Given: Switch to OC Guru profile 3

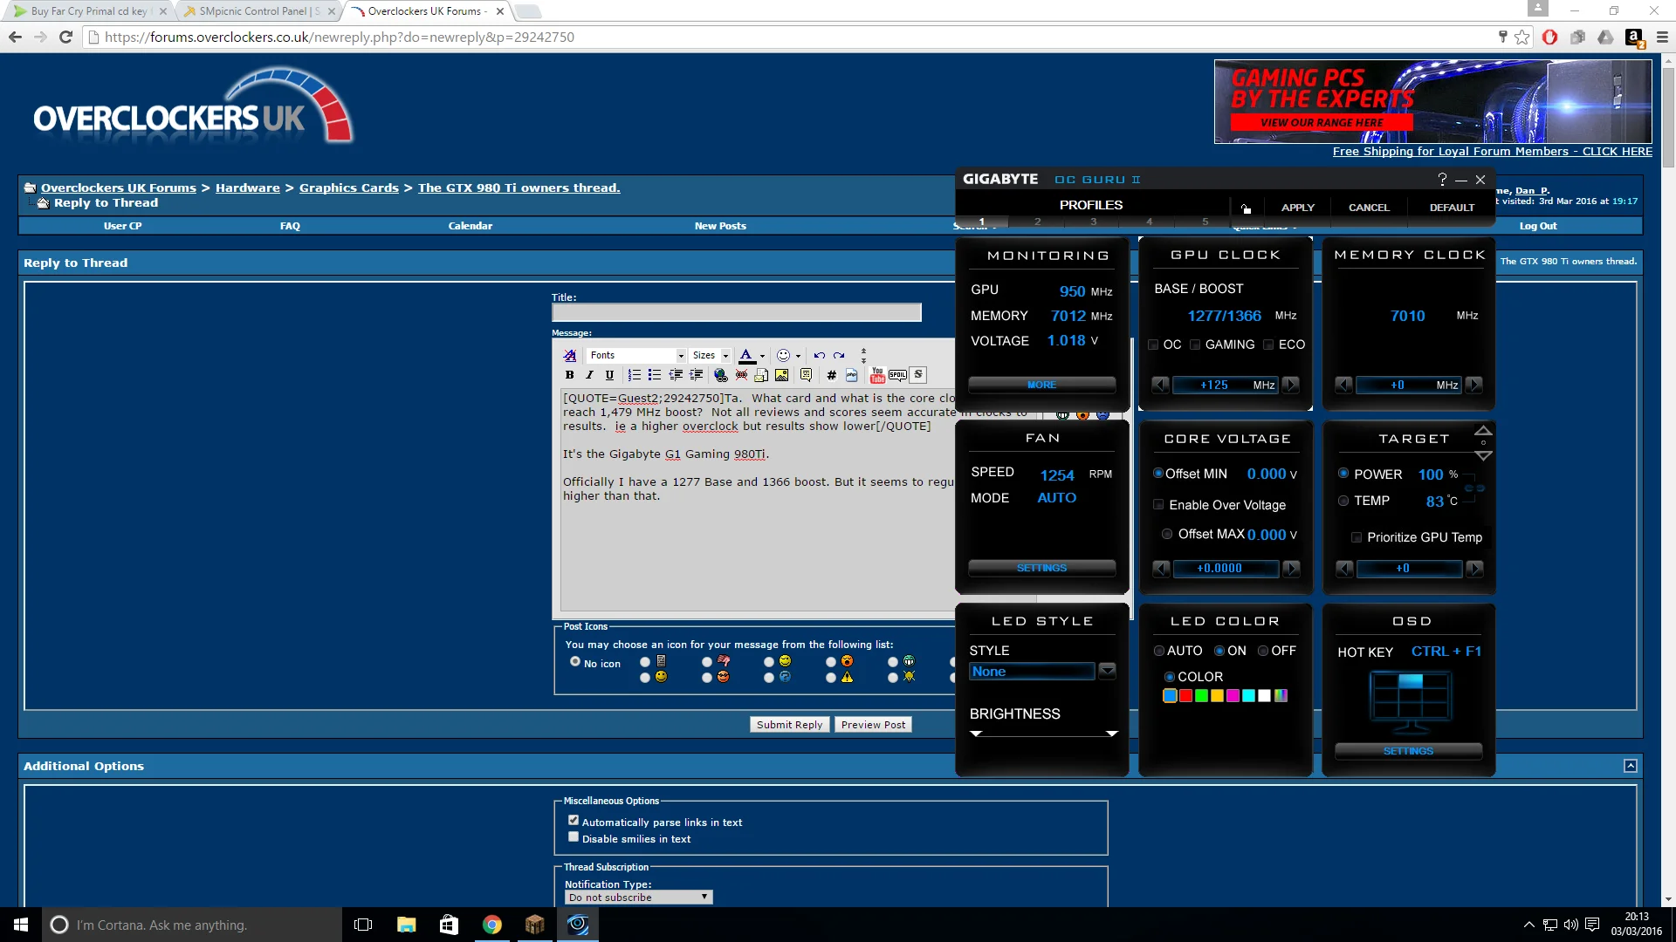Looking at the screenshot, I should (x=1094, y=222).
